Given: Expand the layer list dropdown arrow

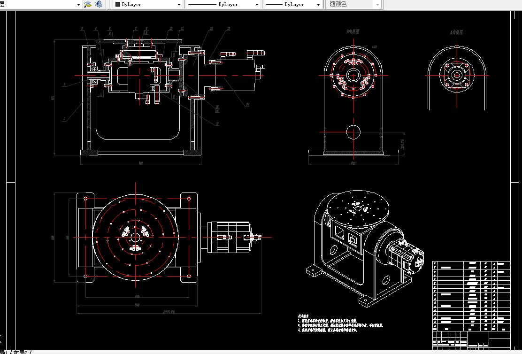Looking at the screenshot, I should 78,5.
